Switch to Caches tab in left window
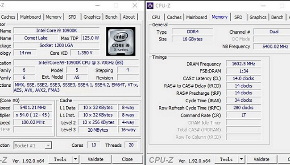Image resolution: width=290 pixels, height=165 pixels. tap(8, 17)
